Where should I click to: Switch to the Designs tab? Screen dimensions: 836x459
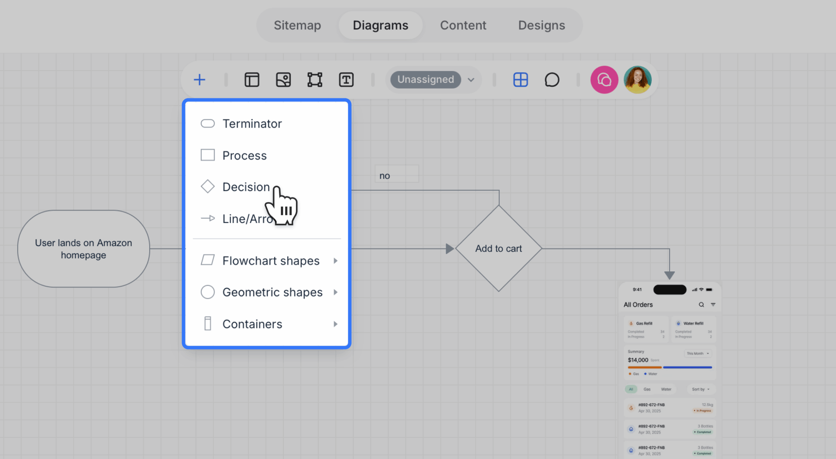[x=541, y=25]
